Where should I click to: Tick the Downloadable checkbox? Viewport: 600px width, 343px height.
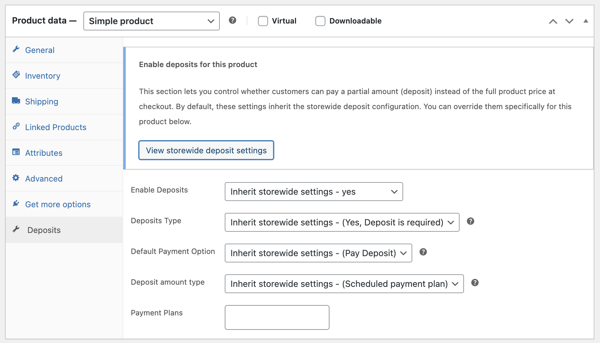point(320,21)
